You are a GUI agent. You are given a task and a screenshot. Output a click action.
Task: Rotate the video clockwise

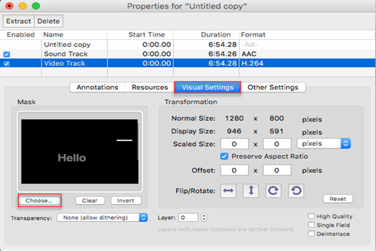coord(273,191)
